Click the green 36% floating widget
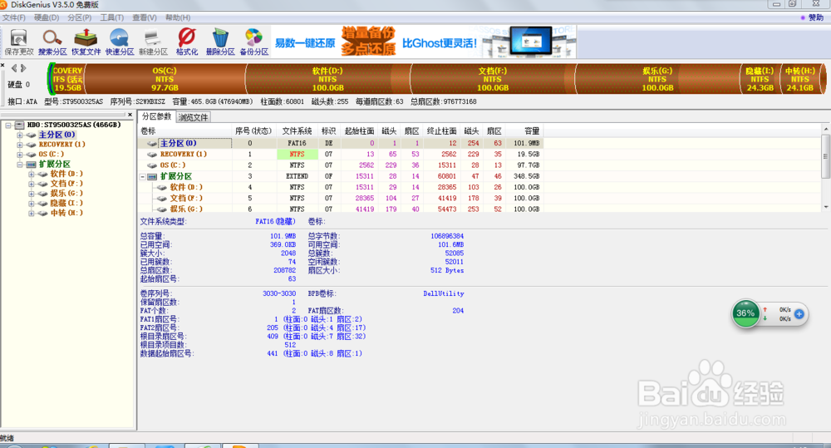The height and width of the screenshot is (448, 831). click(745, 313)
